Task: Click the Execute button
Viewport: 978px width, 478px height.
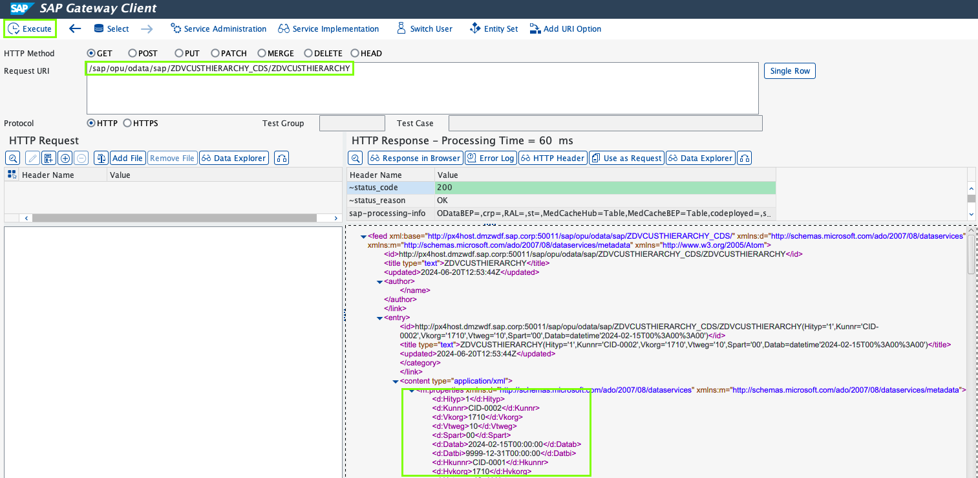Action: [30, 28]
